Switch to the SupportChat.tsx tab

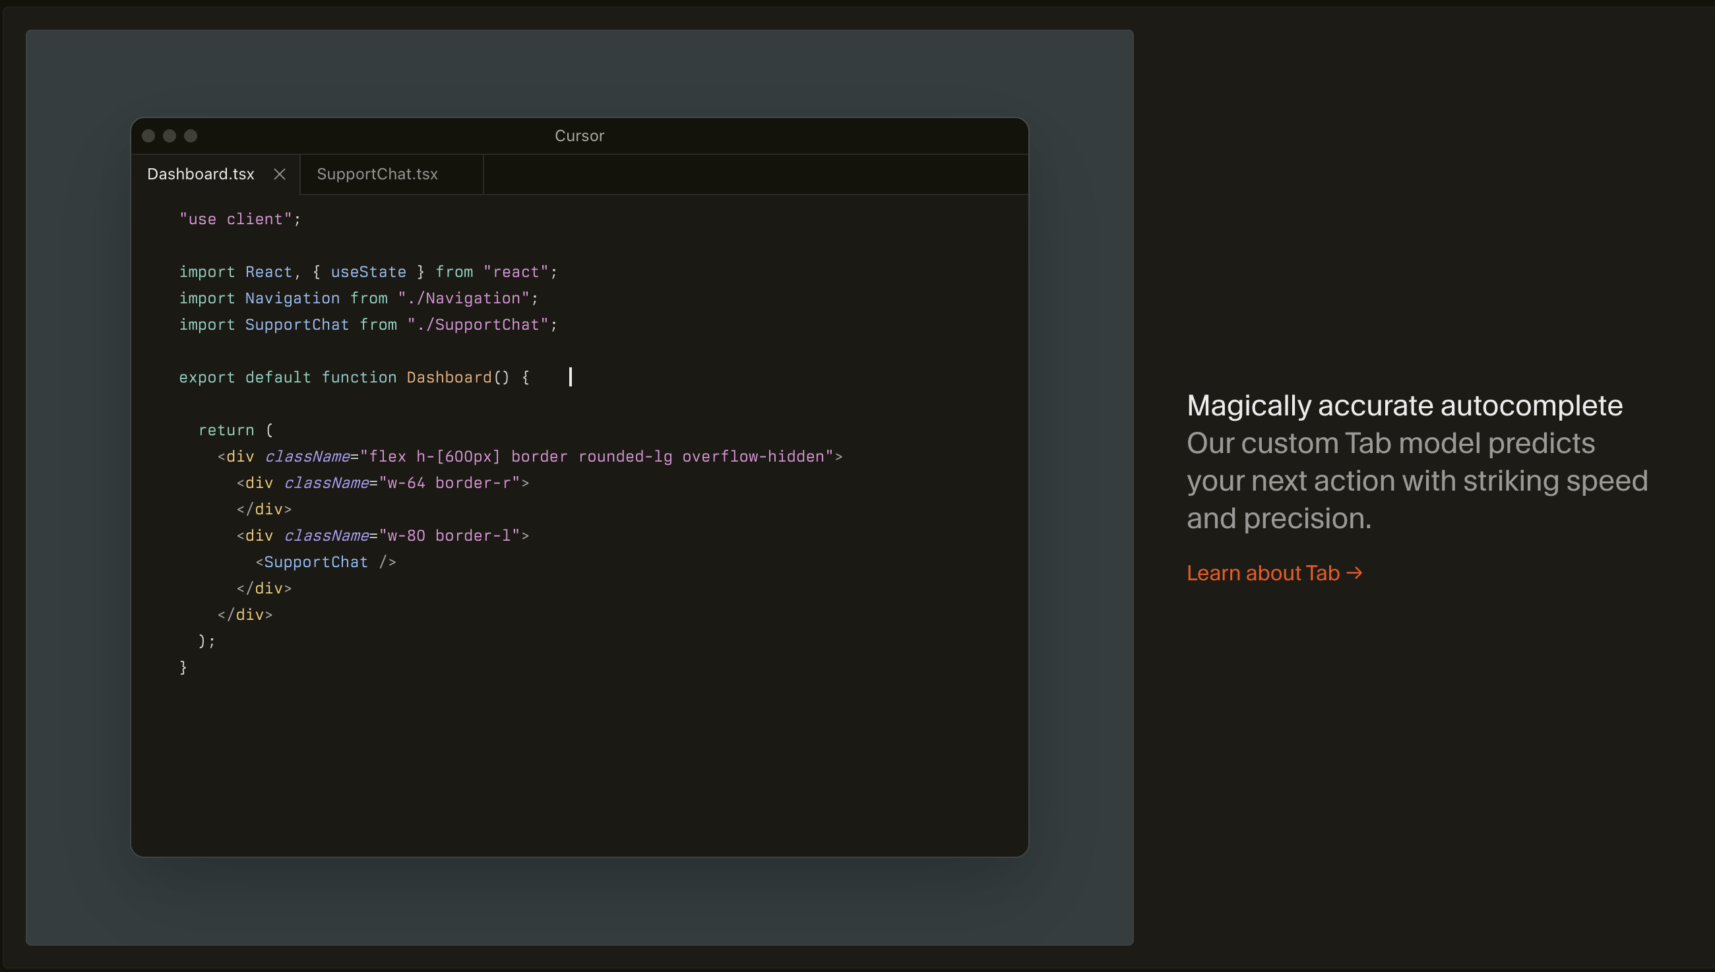[377, 174]
